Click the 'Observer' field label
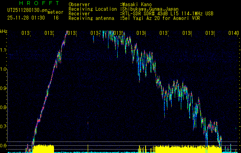241x153 pixels. tap(79, 5)
